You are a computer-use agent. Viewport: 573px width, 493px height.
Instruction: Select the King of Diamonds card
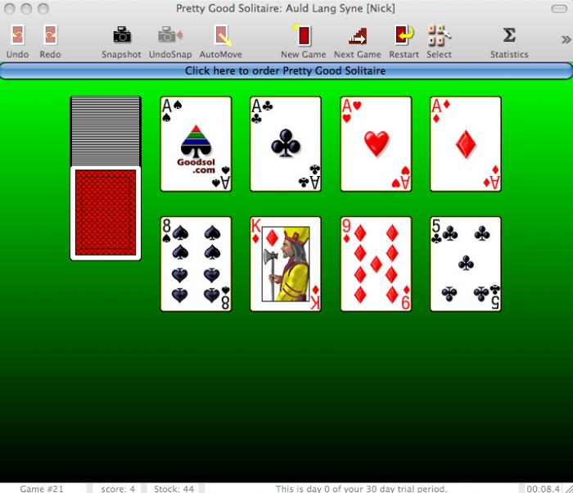tap(286, 264)
